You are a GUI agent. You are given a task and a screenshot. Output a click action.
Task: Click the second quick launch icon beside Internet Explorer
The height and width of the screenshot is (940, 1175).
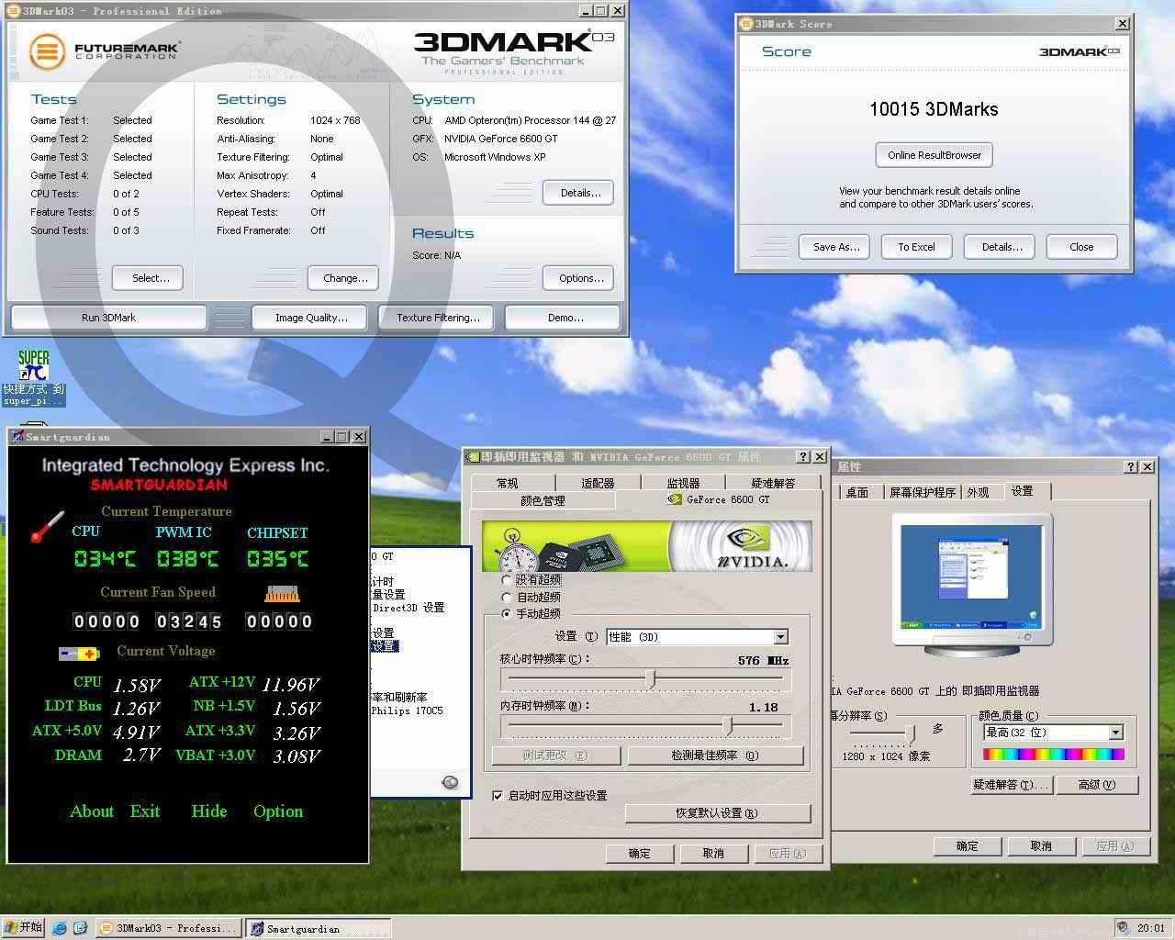(x=80, y=928)
